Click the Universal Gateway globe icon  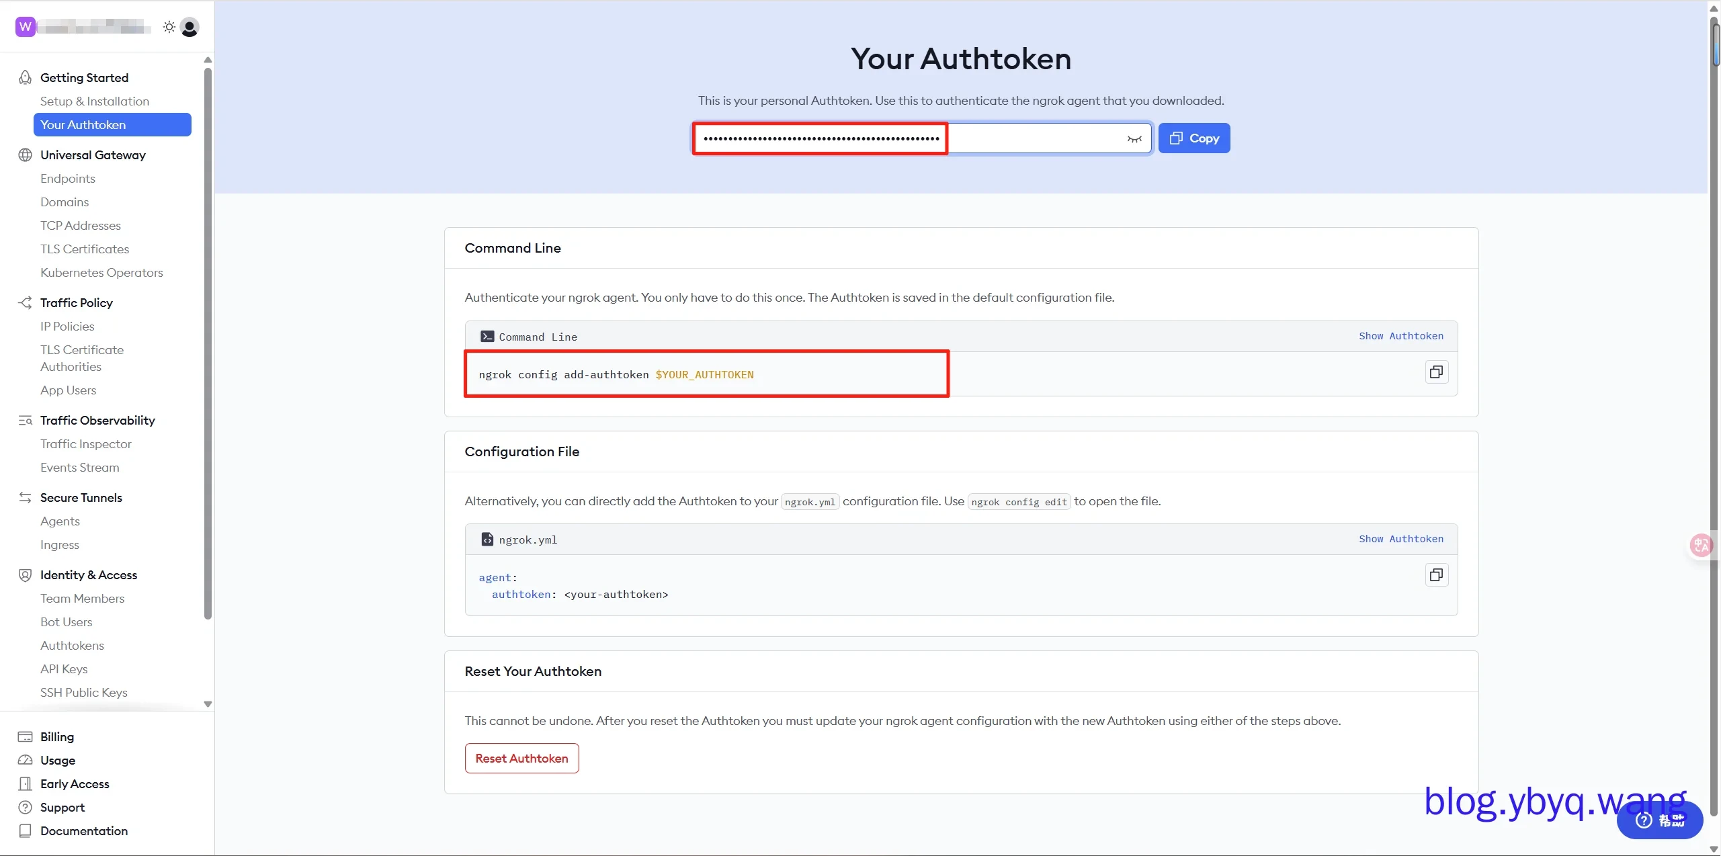coord(25,155)
